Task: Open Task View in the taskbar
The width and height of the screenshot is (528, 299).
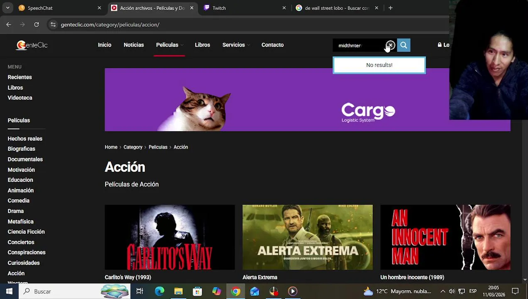Action: click(140, 291)
